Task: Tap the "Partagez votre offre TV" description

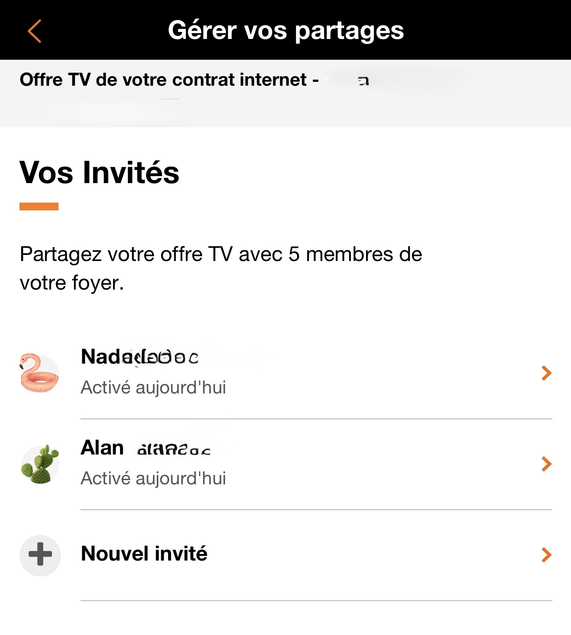Action: point(221,268)
